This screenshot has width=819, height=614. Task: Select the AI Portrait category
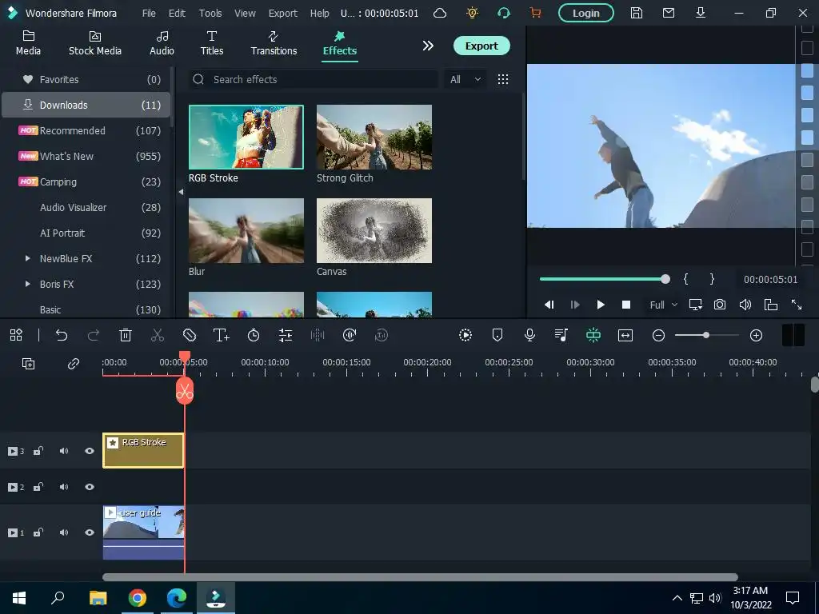point(86,233)
